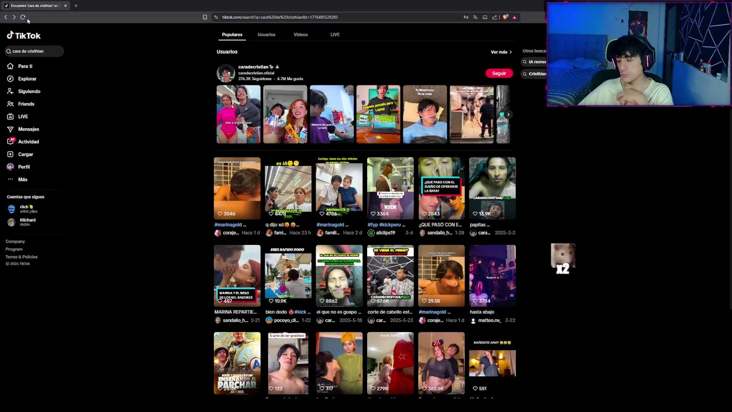Open video with 8862 likes
The width and height of the screenshot is (732, 412).
pyautogui.click(x=339, y=276)
